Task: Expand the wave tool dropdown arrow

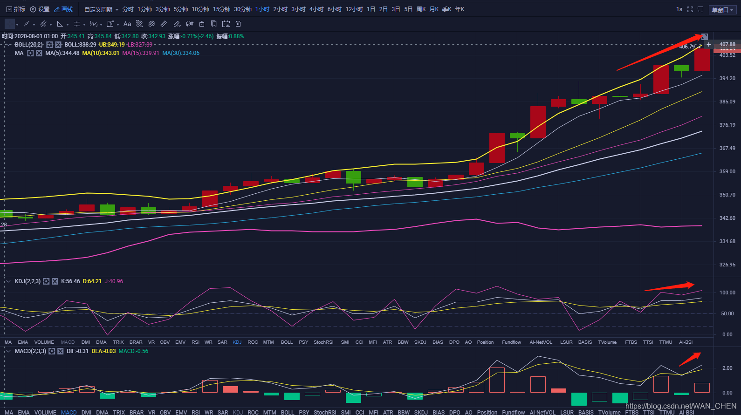Action: click(101, 24)
